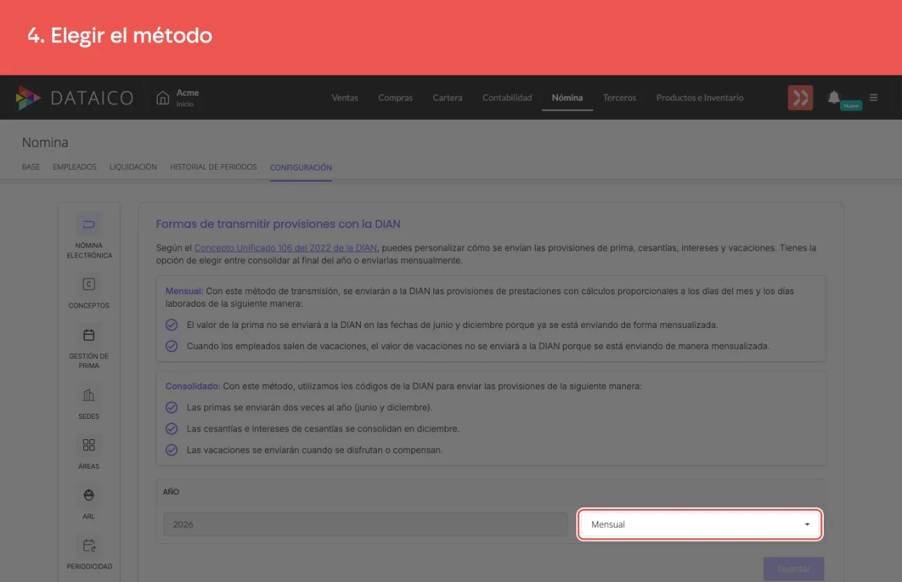The image size is (902, 582).
Task: Open the Sedes building icon
Action: coord(89,395)
